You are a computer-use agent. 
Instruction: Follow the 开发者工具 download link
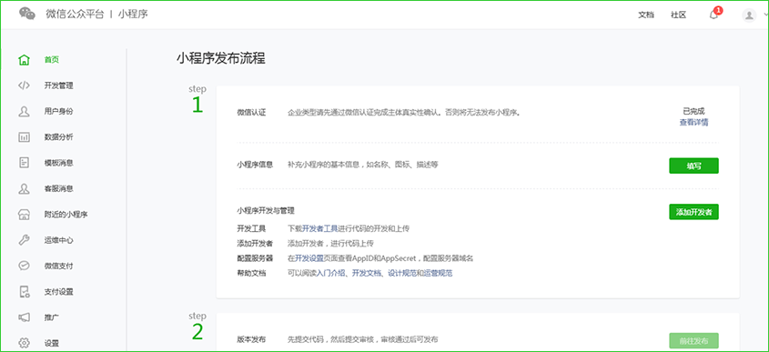[319, 228]
